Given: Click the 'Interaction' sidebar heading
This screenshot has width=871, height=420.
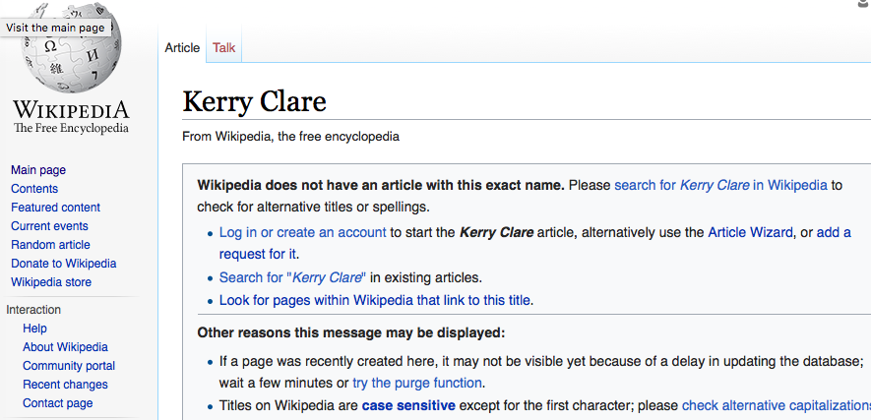Looking at the screenshot, I should click(x=33, y=310).
